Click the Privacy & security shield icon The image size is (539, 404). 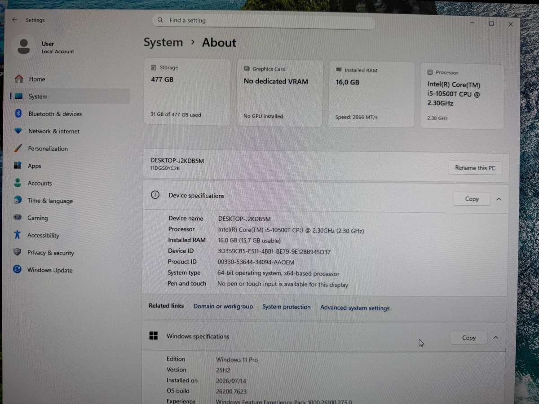click(x=18, y=252)
